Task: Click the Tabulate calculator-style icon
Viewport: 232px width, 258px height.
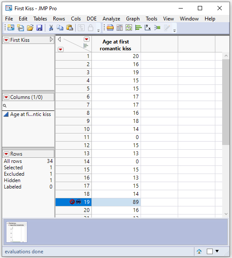Action: 120,28
